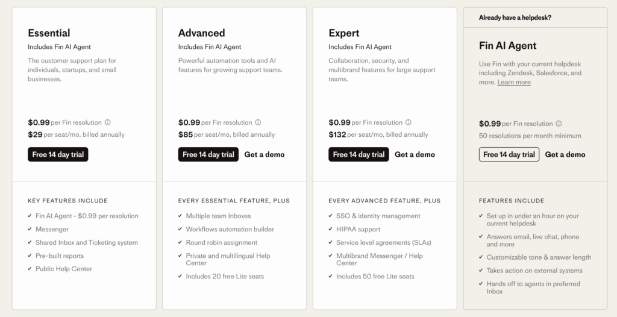The image size is (617, 317).
Task: Click checkmark beside HIPAA support
Action: 331,229
